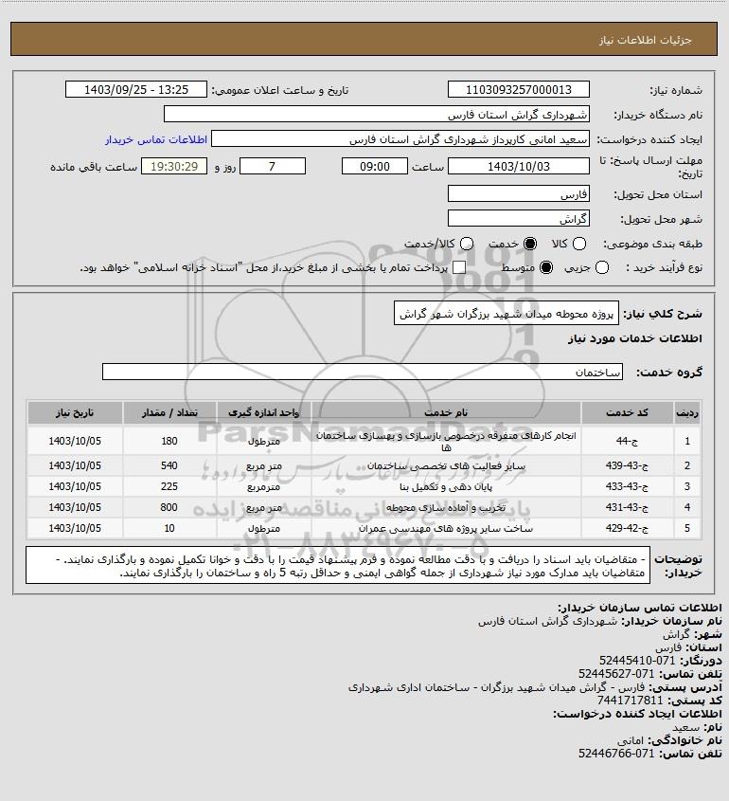Screen dimensions: 729x801
Task: Click the remaining time field 19:30:29
Action: [174, 167]
